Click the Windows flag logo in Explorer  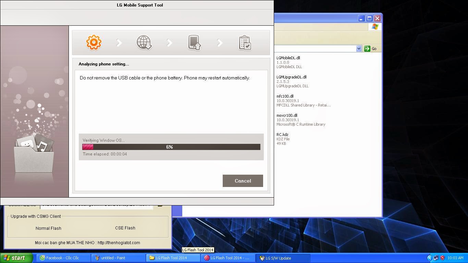coord(375,27)
